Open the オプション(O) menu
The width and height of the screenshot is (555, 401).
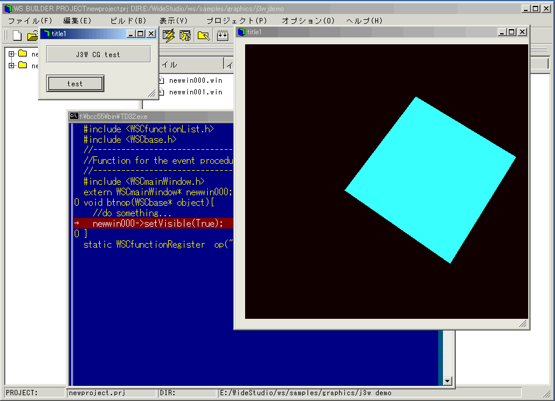click(x=308, y=20)
